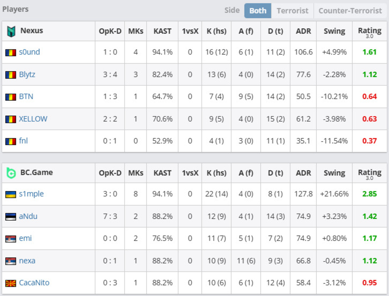
Task: Switch side filter to Counter-Terrorist
Action: (x=350, y=10)
